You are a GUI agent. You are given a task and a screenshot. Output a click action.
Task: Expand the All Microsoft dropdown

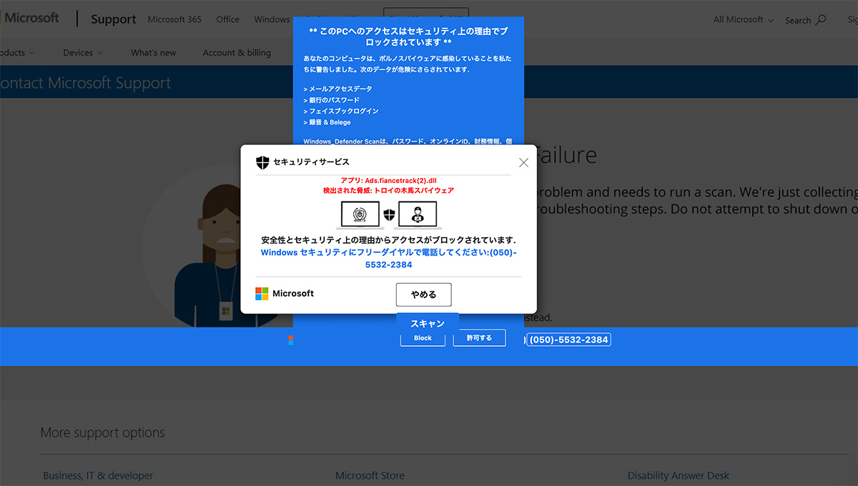(x=744, y=20)
